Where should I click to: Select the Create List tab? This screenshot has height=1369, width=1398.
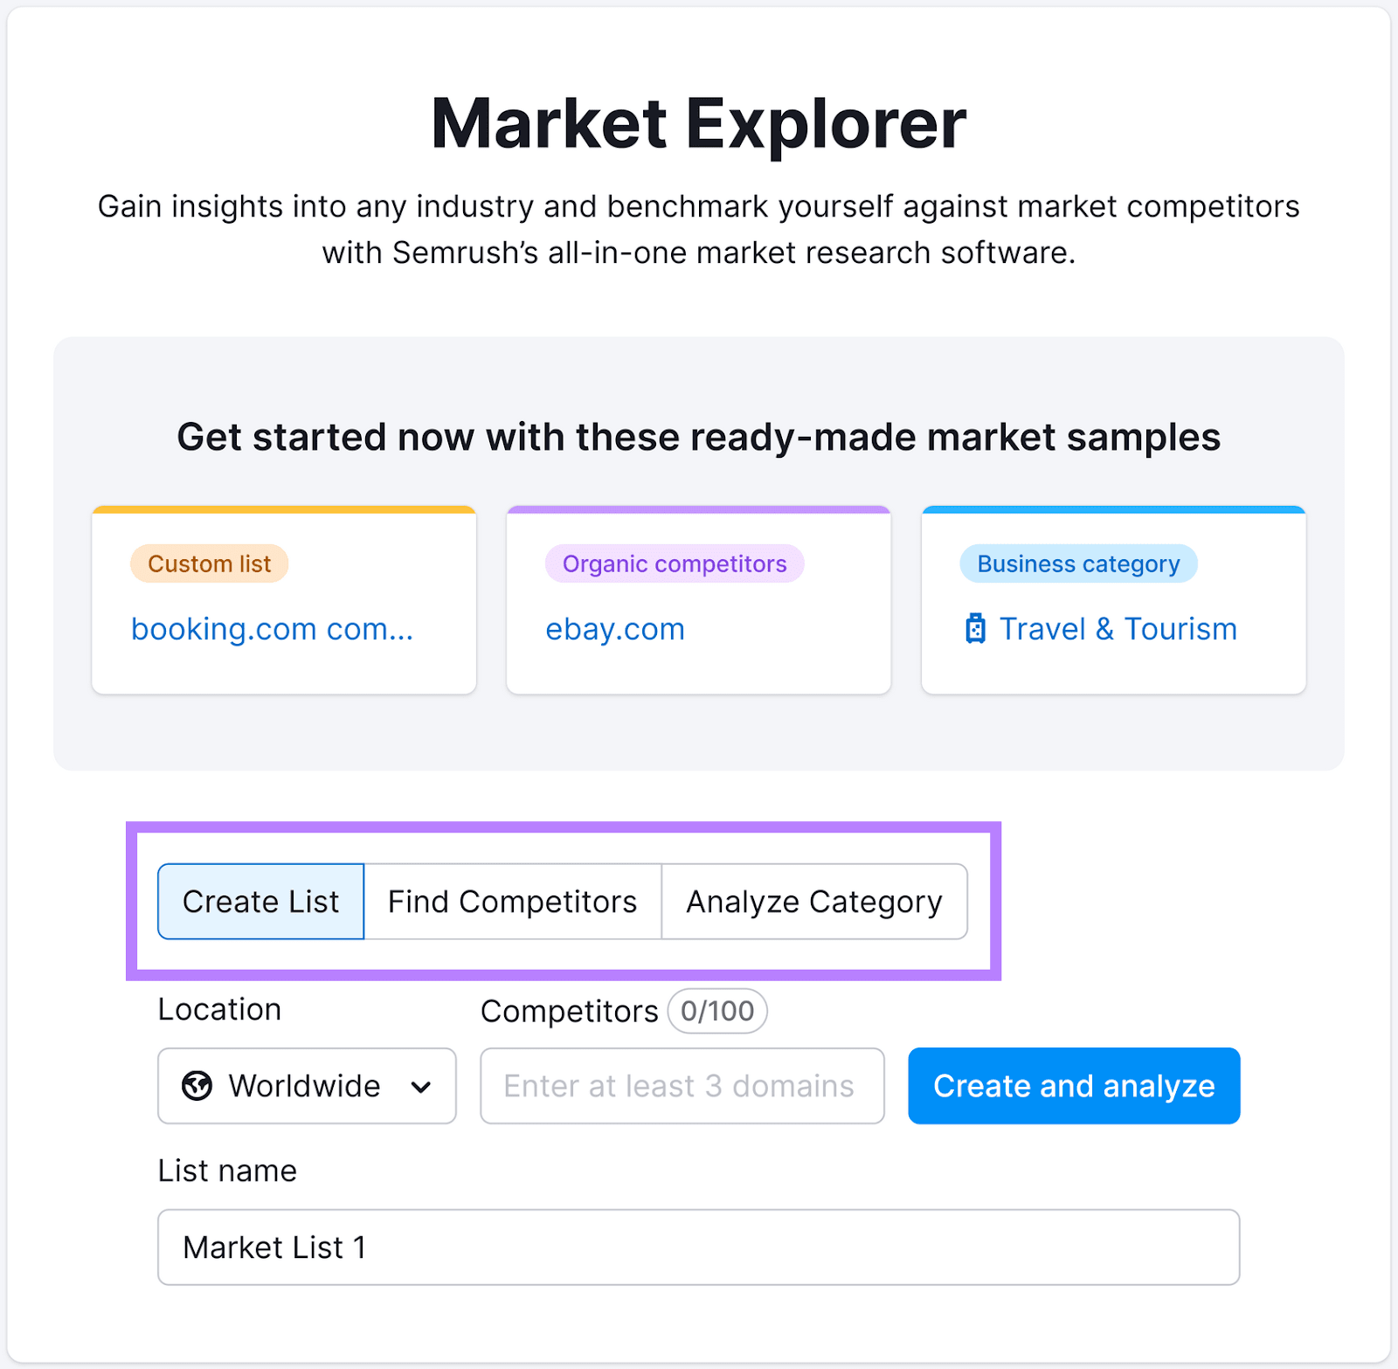point(260,902)
